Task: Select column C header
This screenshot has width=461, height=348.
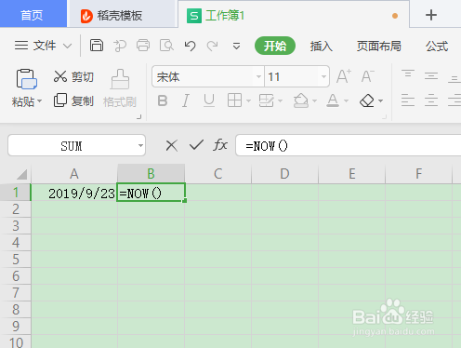Action: [x=218, y=174]
